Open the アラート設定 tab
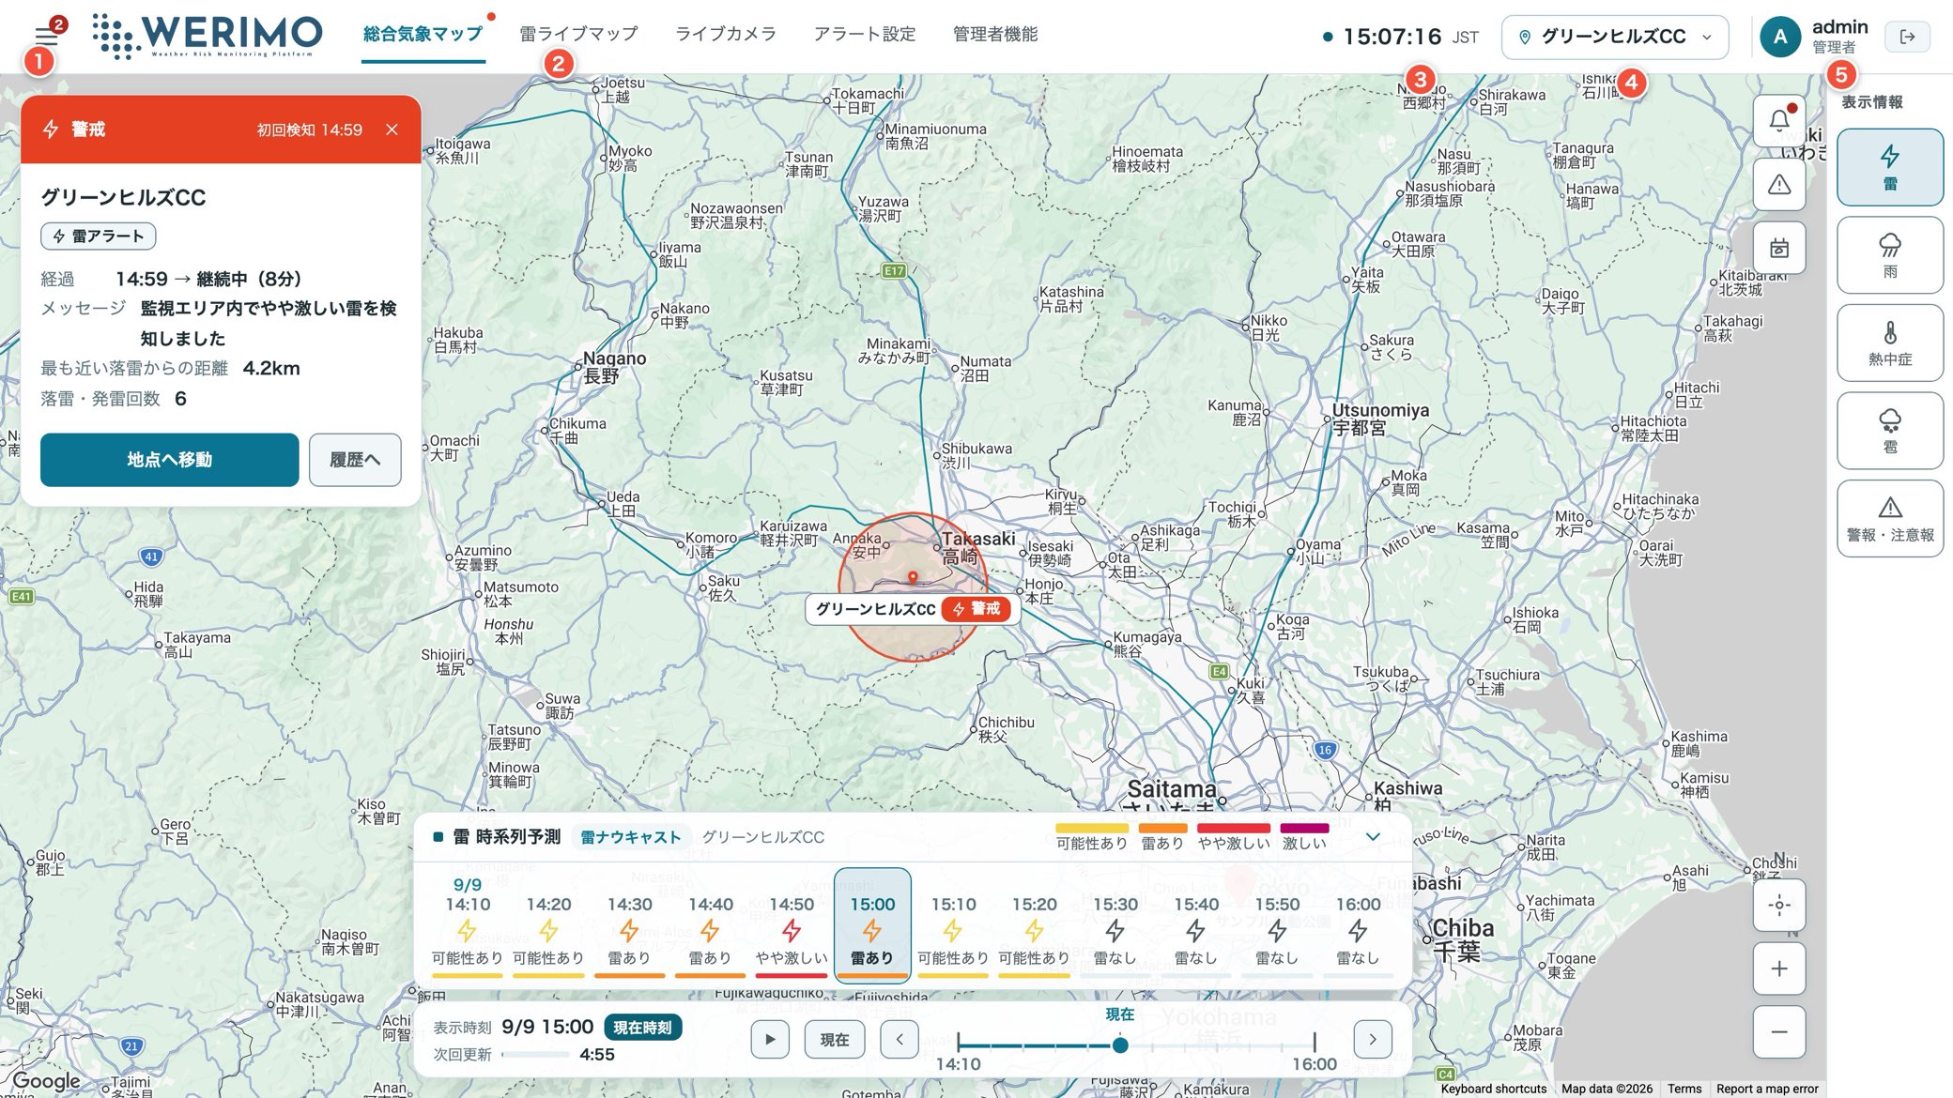1953x1098 pixels. 865,34
